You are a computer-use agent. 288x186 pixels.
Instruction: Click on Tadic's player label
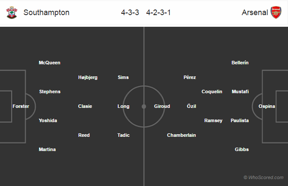123,135
